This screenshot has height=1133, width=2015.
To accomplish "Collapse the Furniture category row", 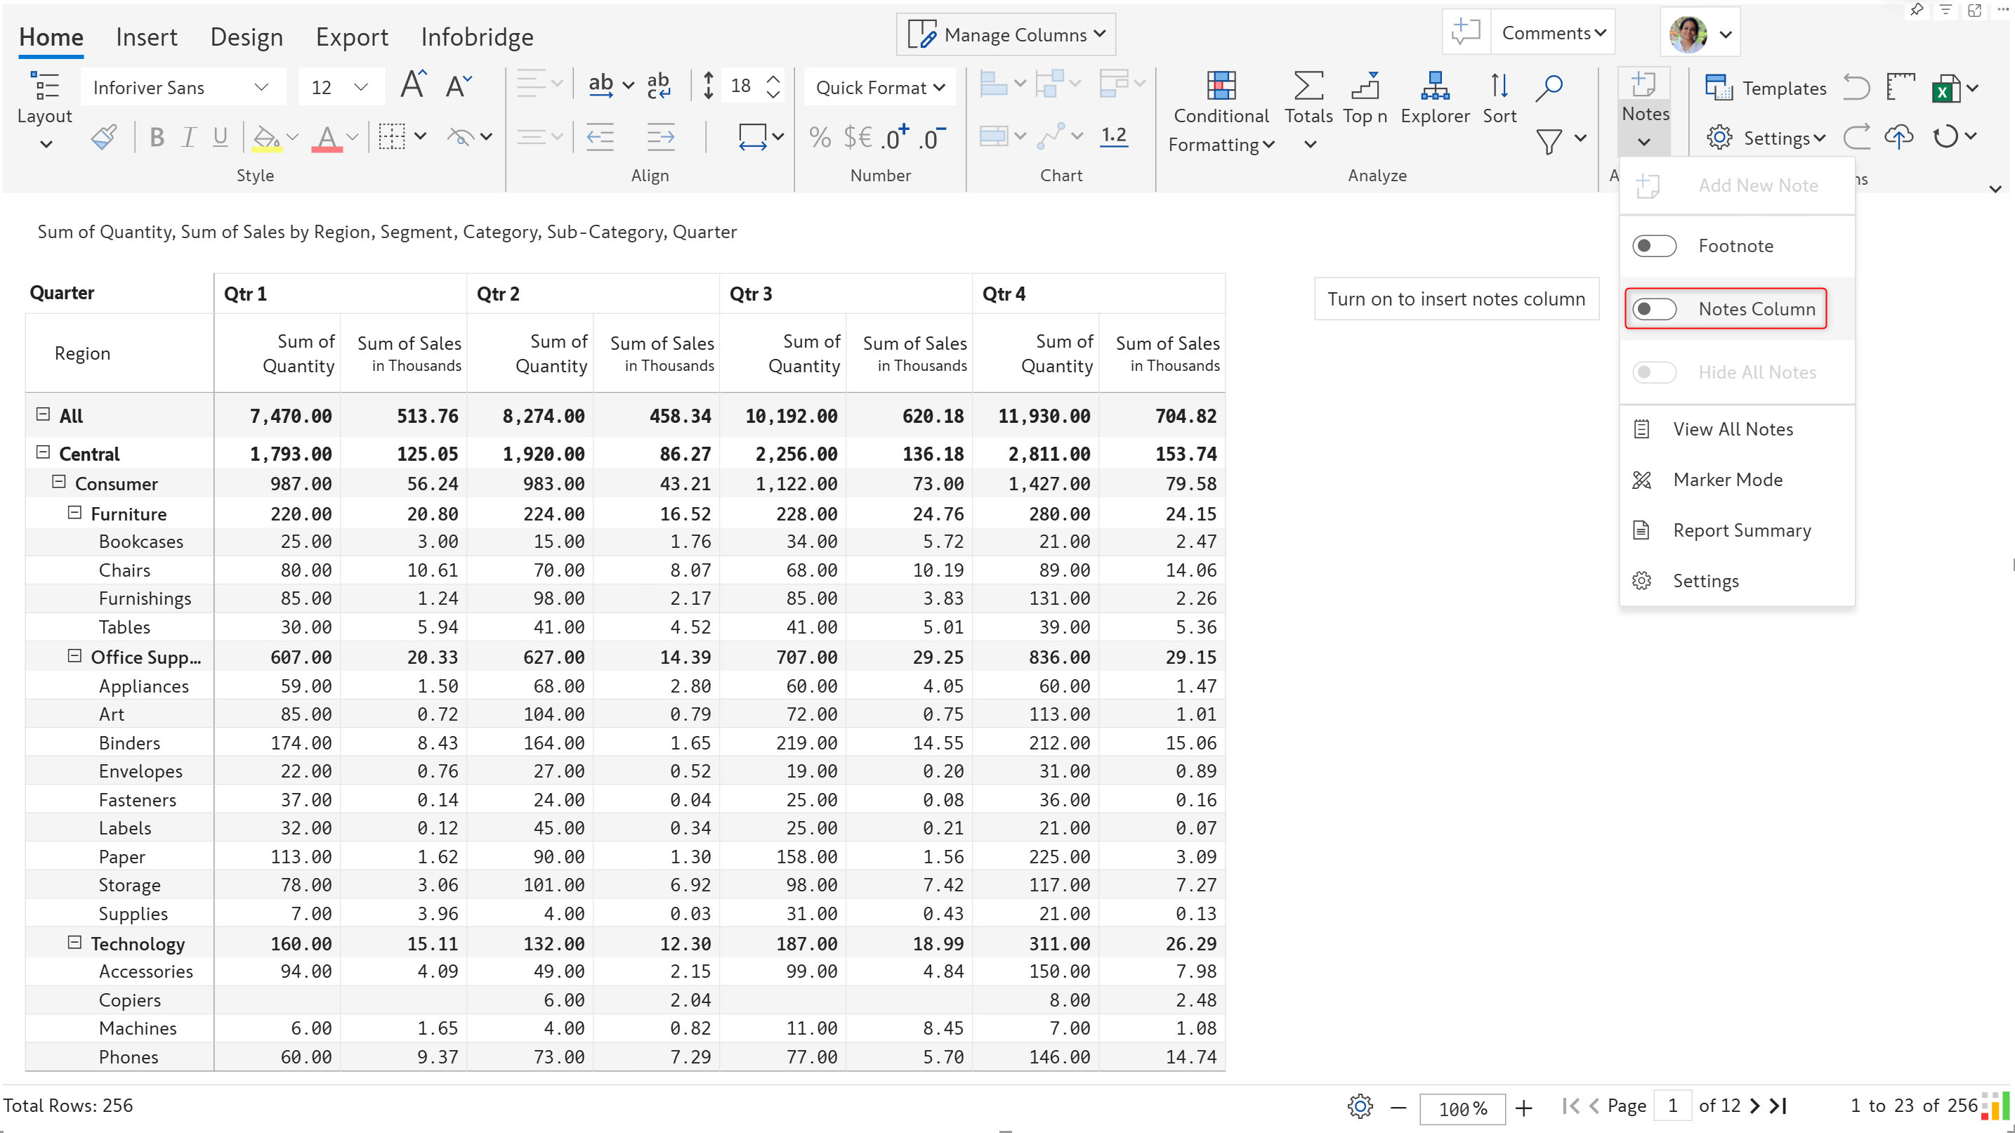I will point(75,513).
